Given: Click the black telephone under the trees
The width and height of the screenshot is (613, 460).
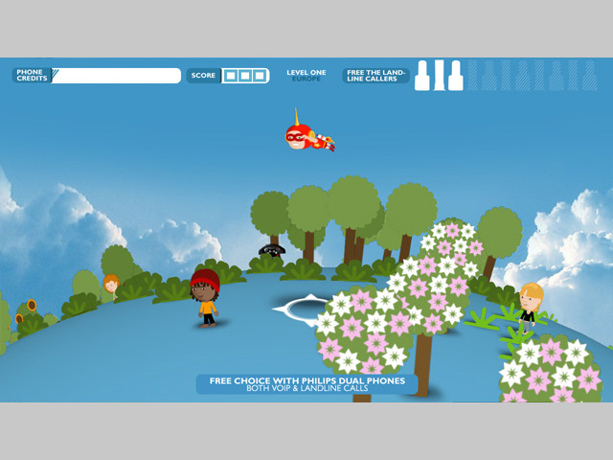Looking at the screenshot, I should (x=272, y=250).
